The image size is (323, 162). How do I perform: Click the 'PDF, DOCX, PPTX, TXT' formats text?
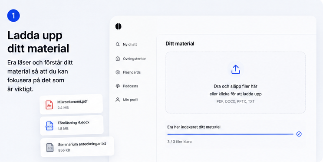tap(235, 101)
